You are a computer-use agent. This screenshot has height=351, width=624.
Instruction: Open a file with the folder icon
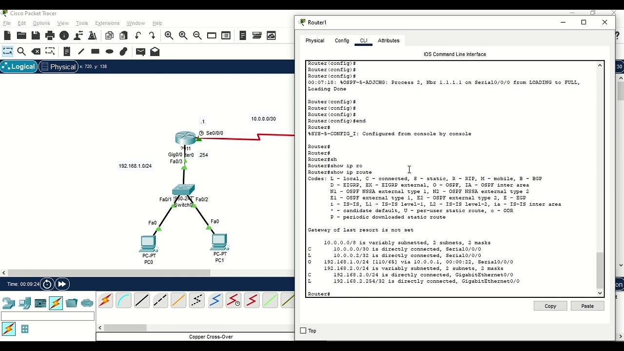pos(21,36)
